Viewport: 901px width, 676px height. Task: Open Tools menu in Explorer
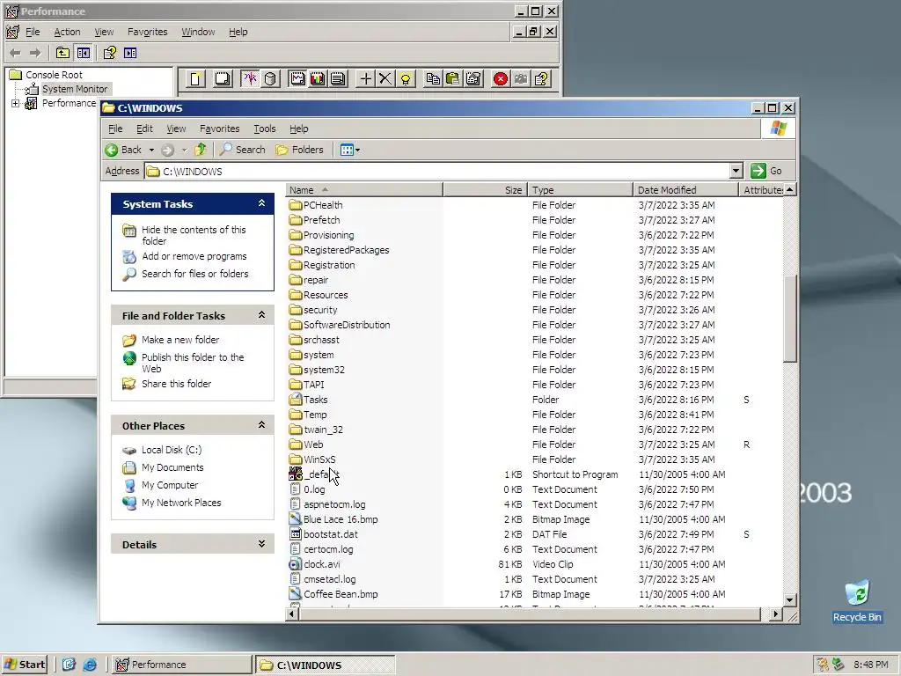tap(265, 129)
